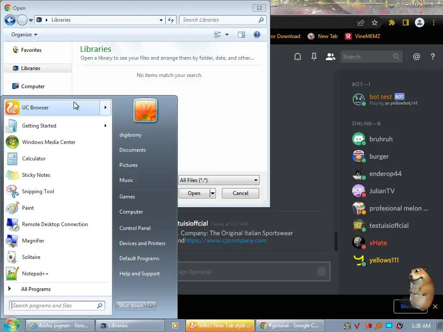Image resolution: width=443 pixels, height=332 pixels.
Task: Select Libraries in navigation pane
Action: click(38, 68)
